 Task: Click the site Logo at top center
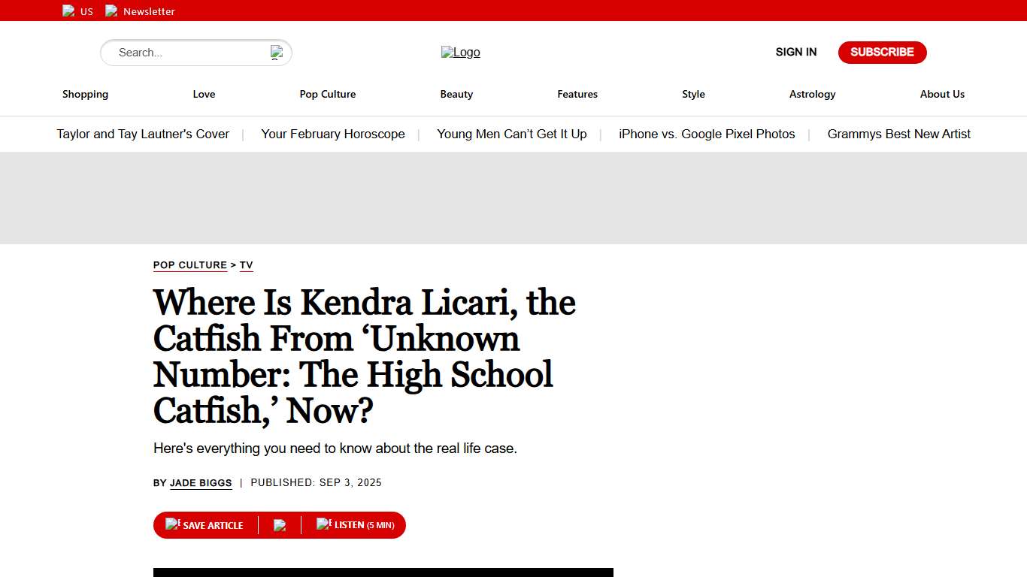(x=460, y=52)
